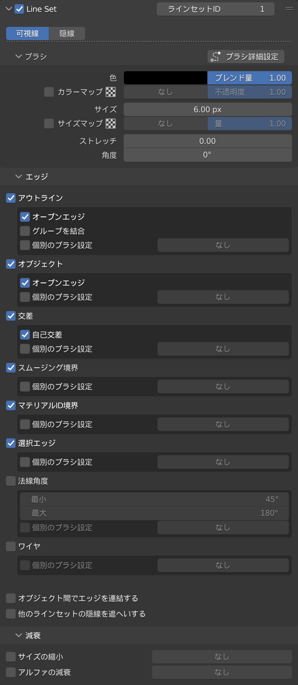This screenshot has width=298, height=685.
Task: Collapse the エッジ section
Action: [x=19, y=177]
